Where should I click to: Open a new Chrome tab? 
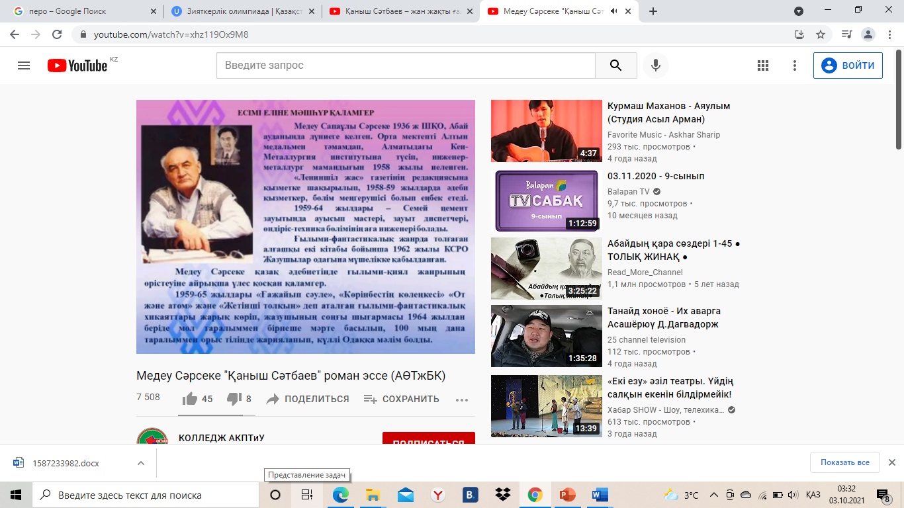[x=653, y=11]
